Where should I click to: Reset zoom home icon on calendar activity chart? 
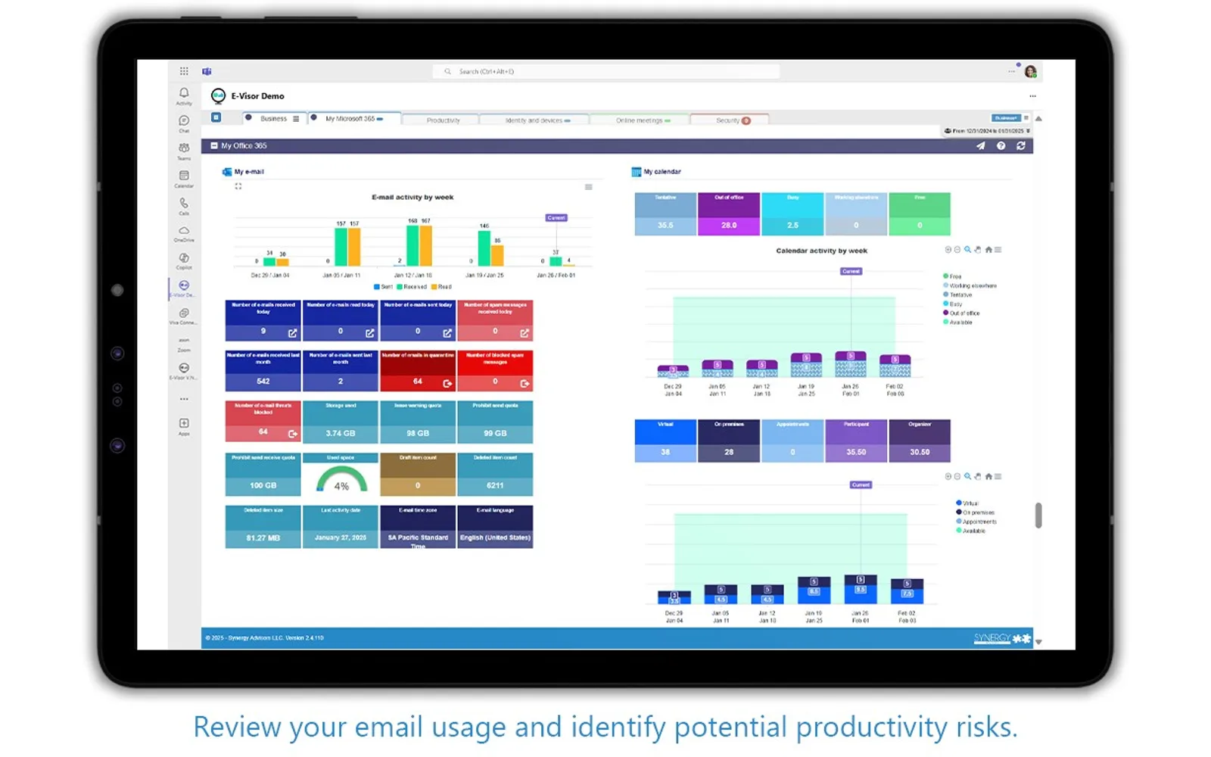(x=988, y=250)
